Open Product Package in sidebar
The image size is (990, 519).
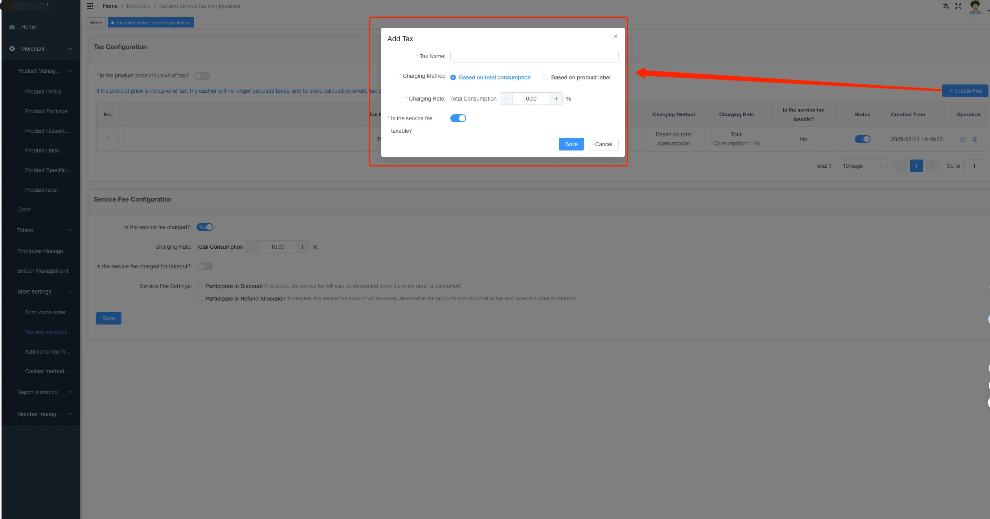[46, 111]
